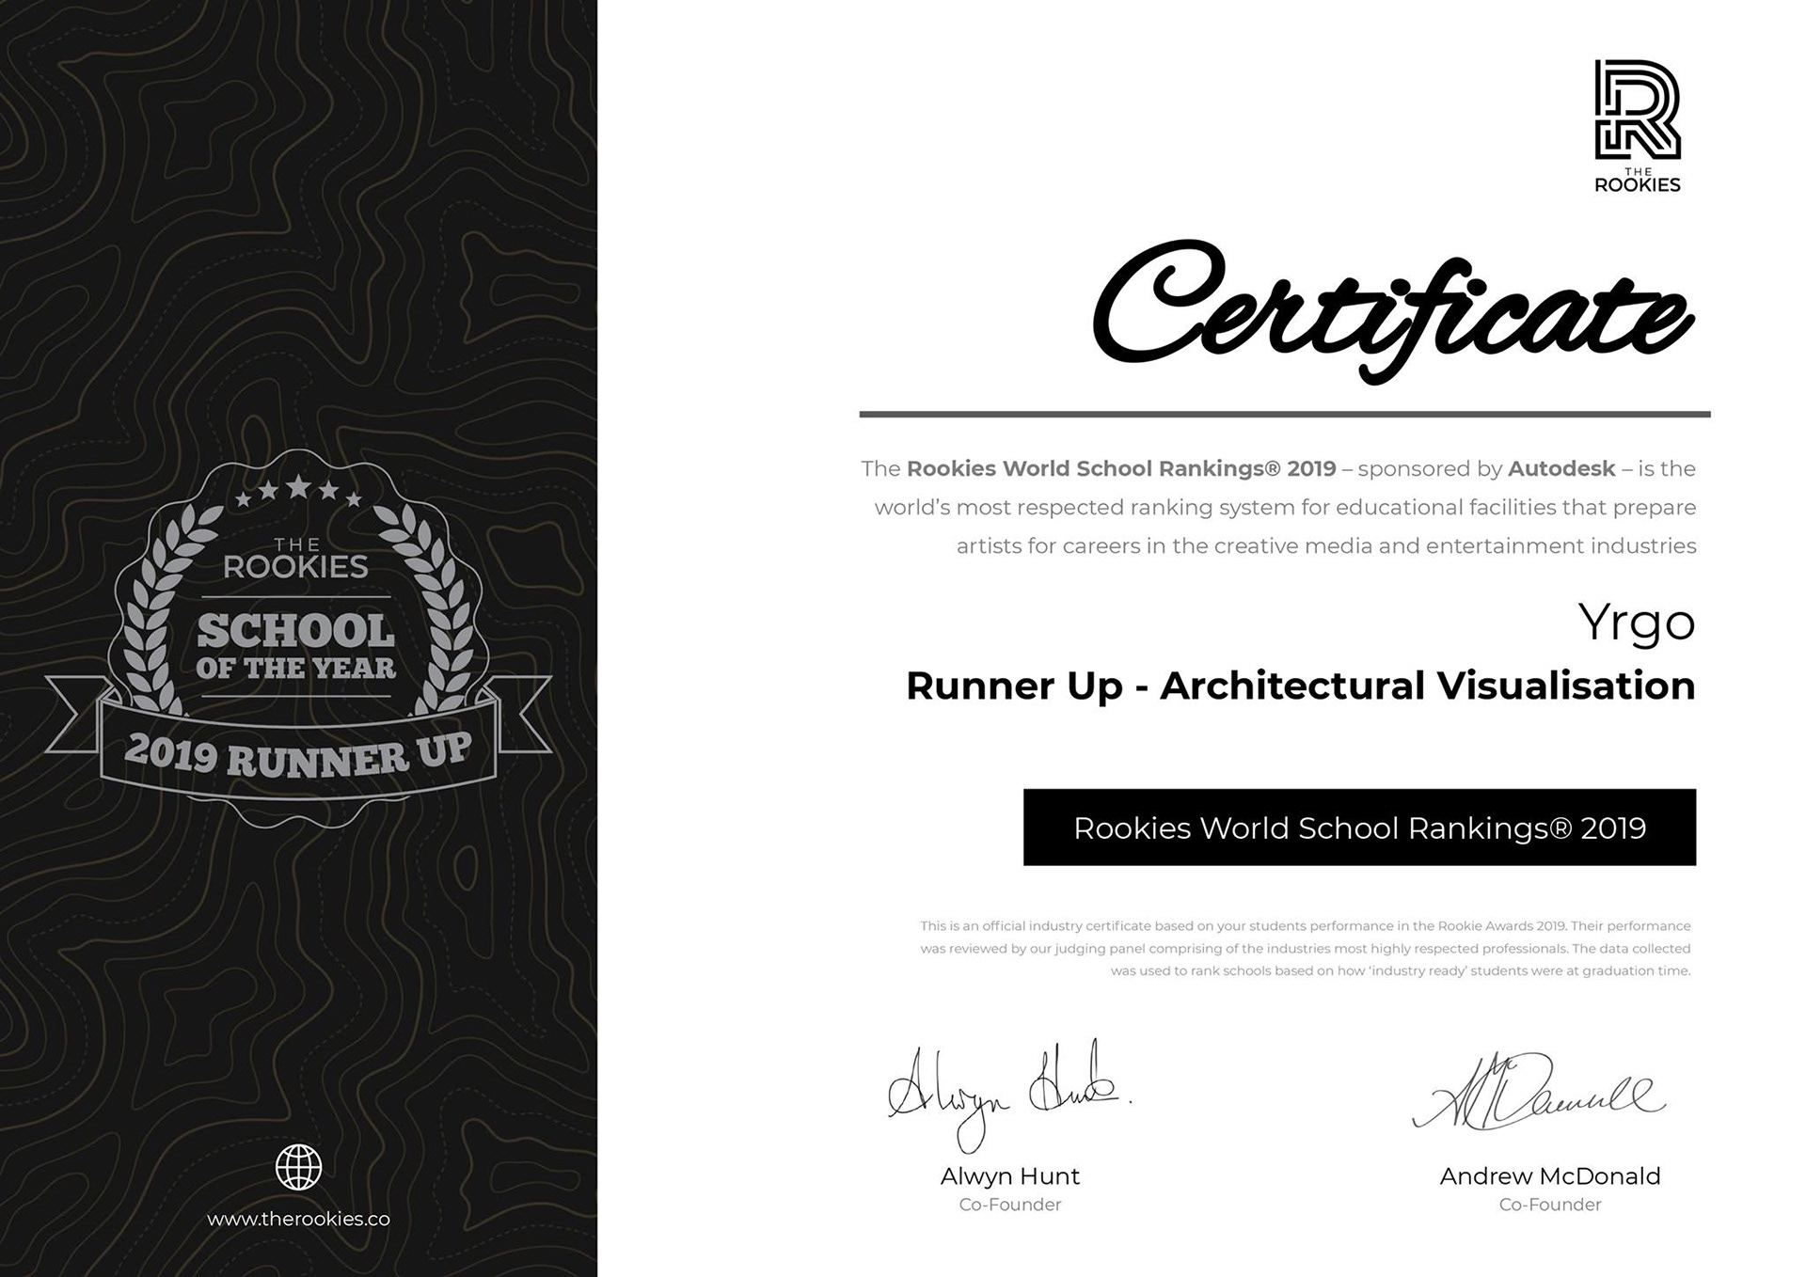Click the Andrew McDonald name label

pyautogui.click(x=1549, y=1176)
